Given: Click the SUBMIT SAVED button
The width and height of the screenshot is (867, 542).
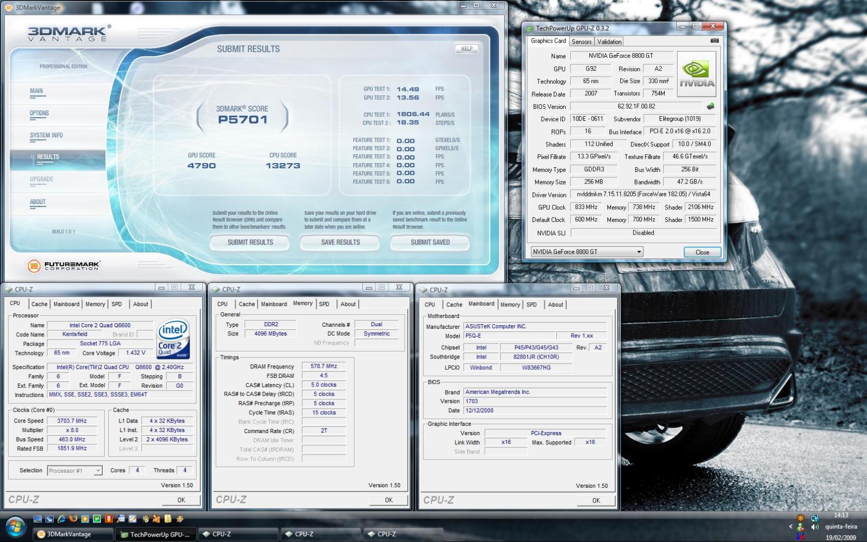Looking at the screenshot, I should 430,242.
